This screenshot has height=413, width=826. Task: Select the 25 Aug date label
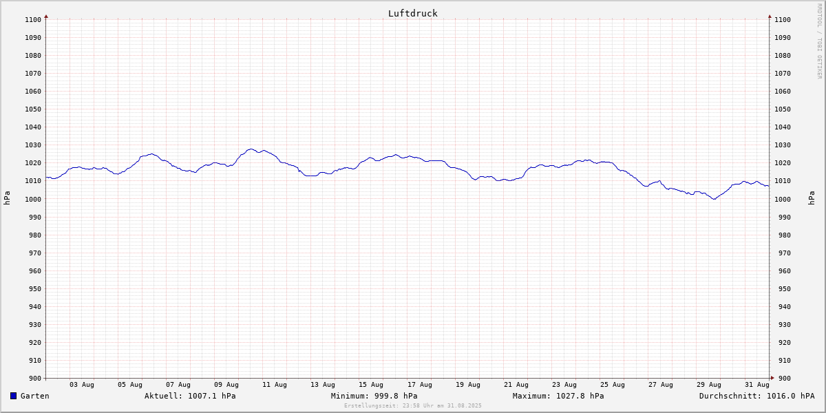[612, 385]
